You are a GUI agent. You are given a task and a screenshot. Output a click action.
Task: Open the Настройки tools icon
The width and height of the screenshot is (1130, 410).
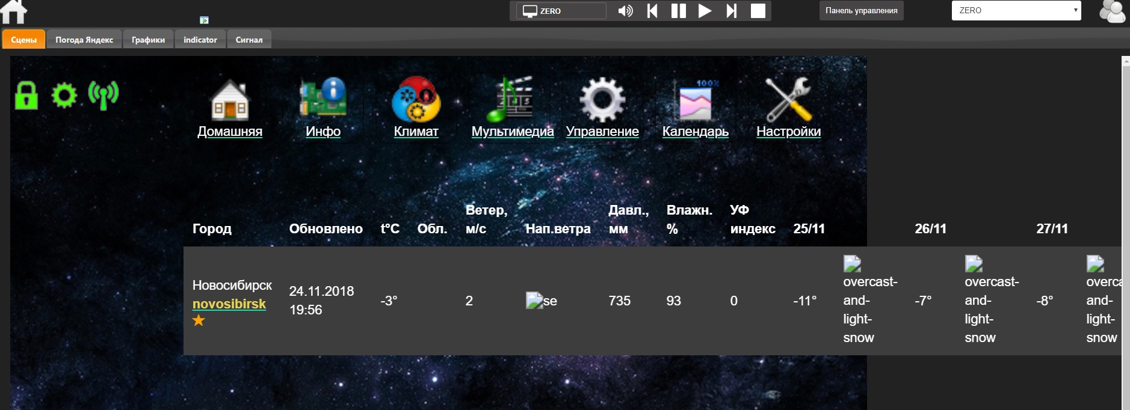(789, 99)
